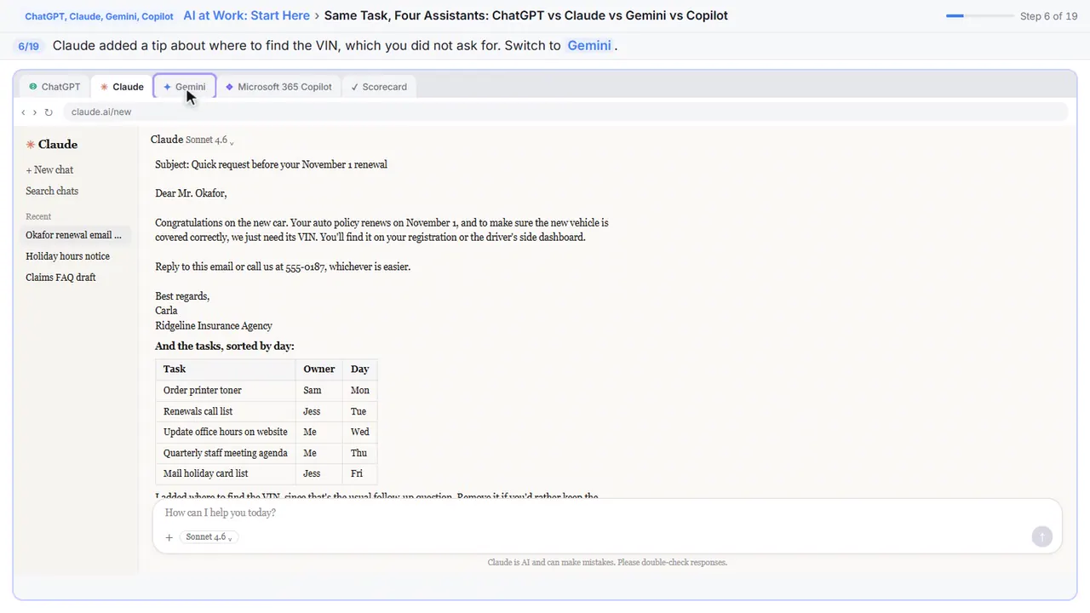Click the email subject line text

271,165
